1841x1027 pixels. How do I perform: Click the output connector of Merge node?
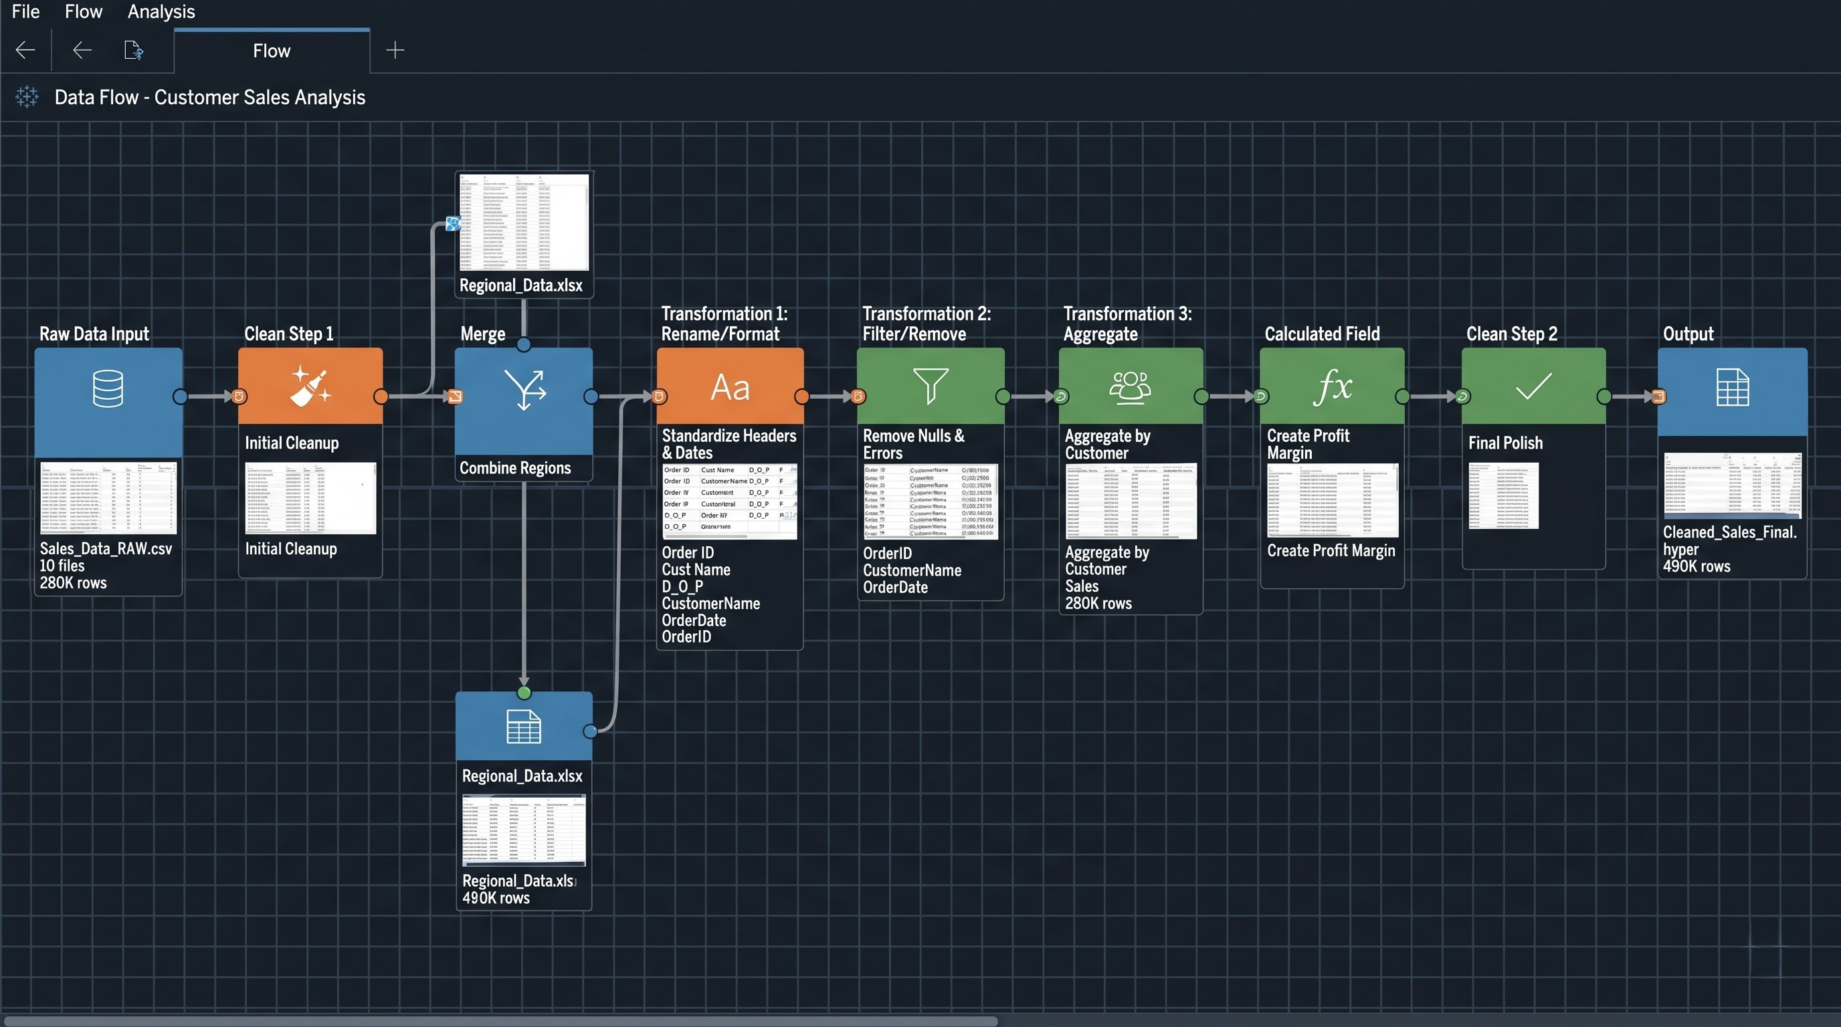click(591, 396)
